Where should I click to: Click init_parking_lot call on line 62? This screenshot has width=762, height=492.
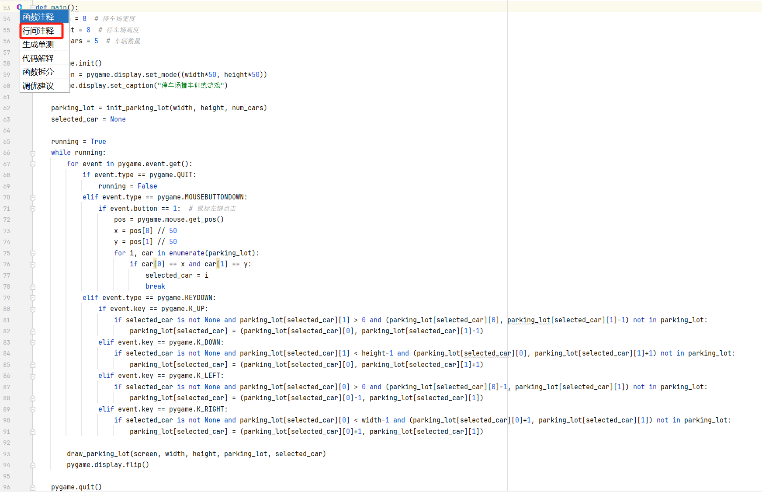(x=187, y=108)
